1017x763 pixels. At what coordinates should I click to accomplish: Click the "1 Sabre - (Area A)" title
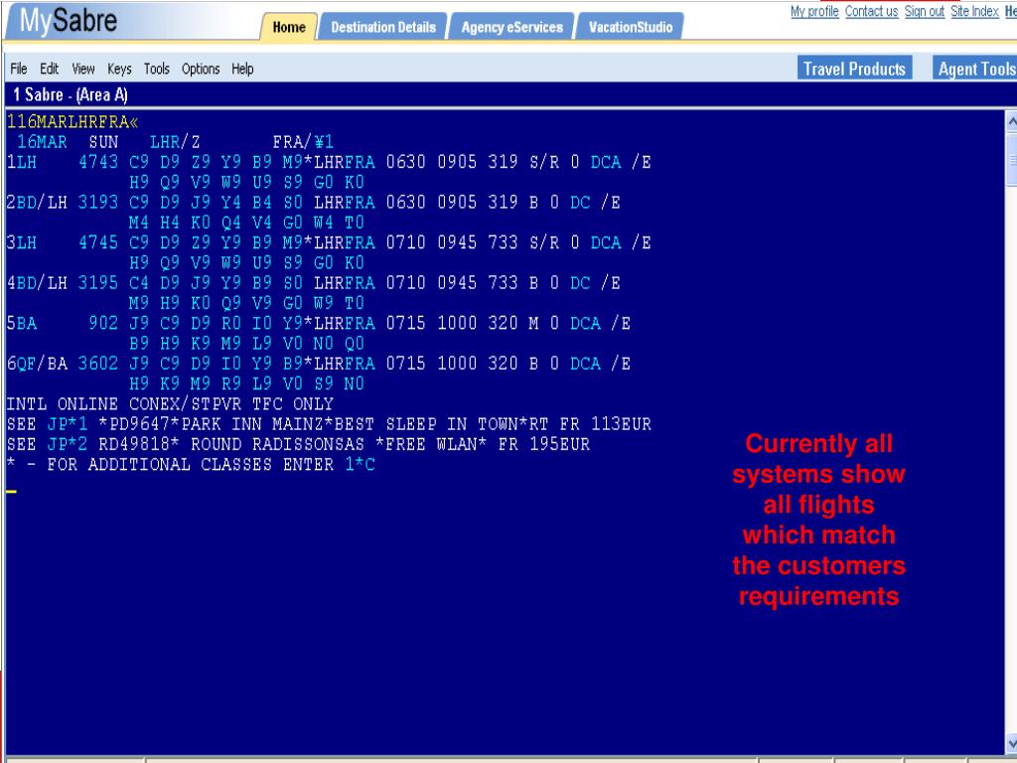[71, 95]
